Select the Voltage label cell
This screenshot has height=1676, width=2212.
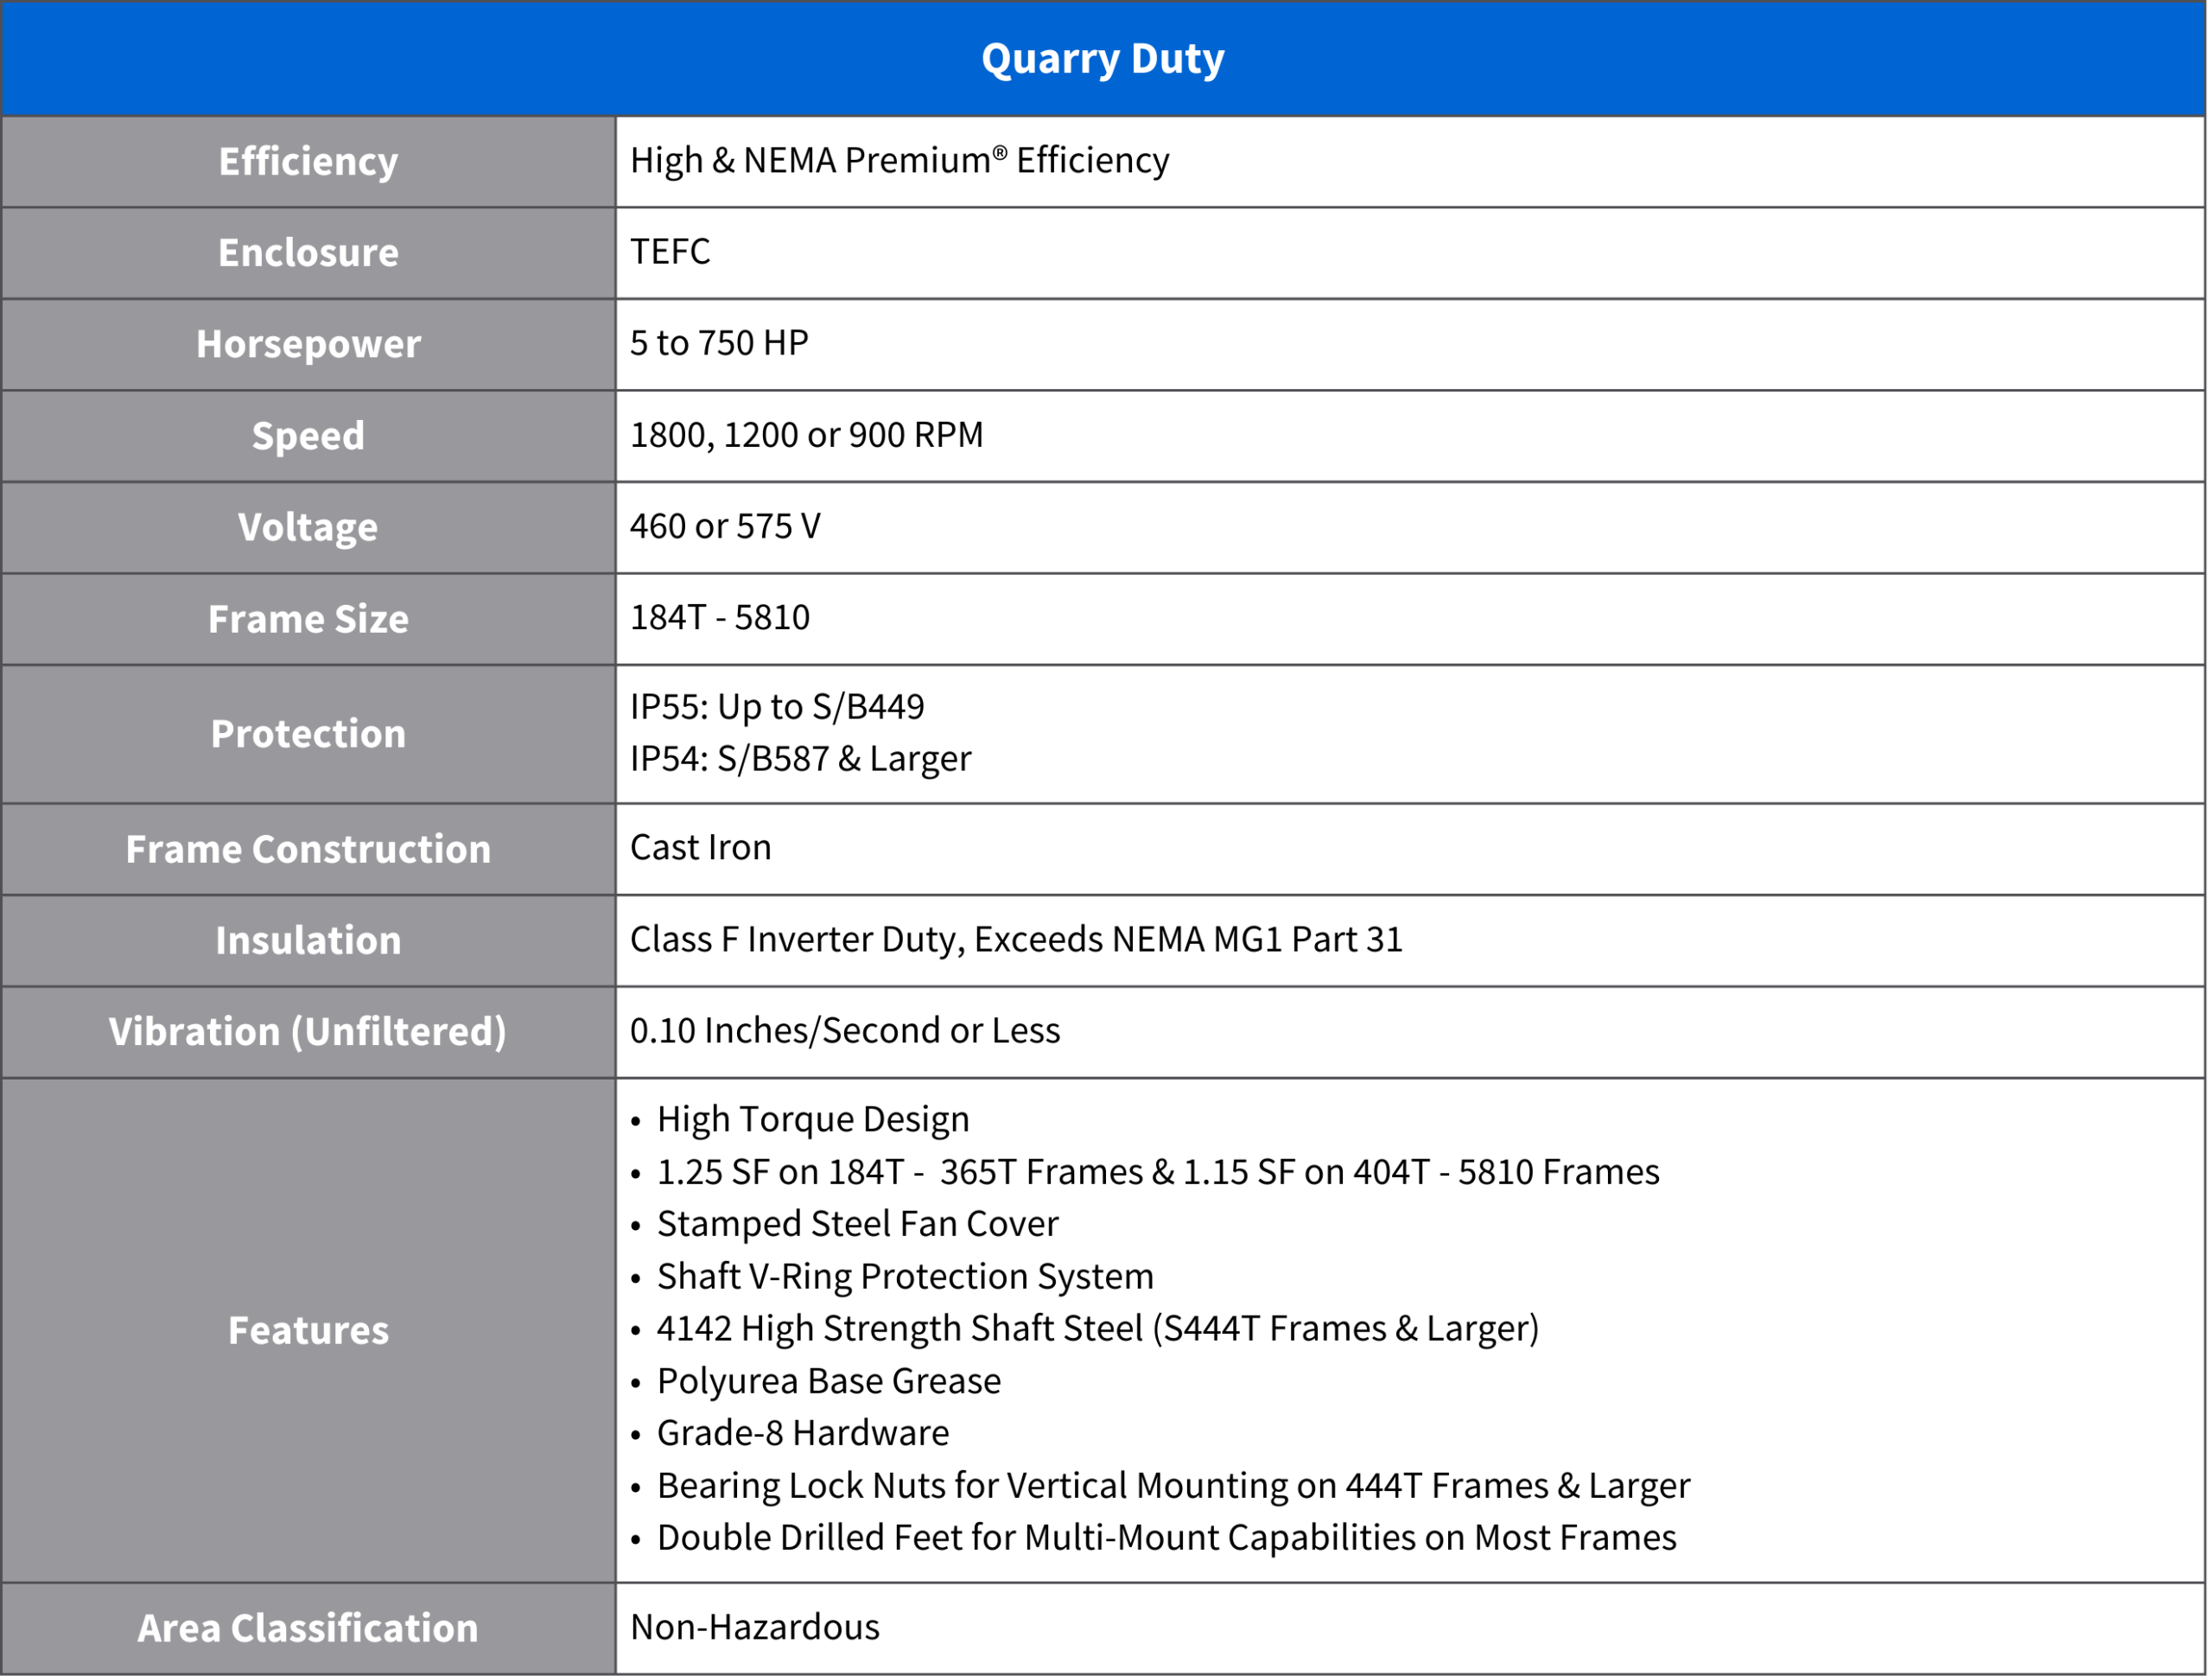tap(308, 527)
